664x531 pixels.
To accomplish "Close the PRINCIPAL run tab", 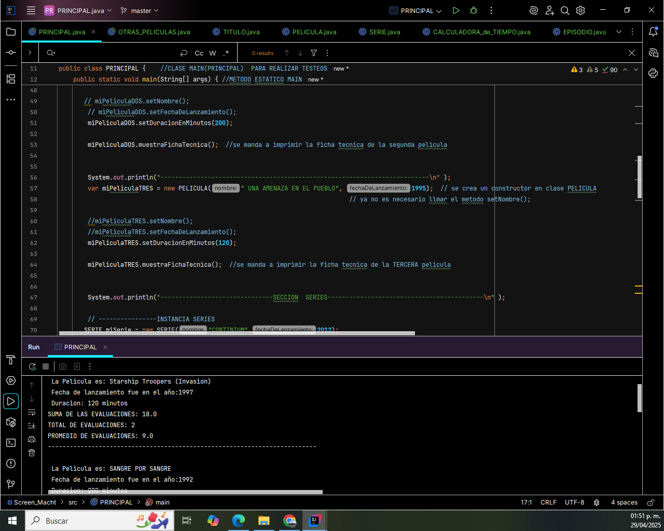I will (x=105, y=347).
